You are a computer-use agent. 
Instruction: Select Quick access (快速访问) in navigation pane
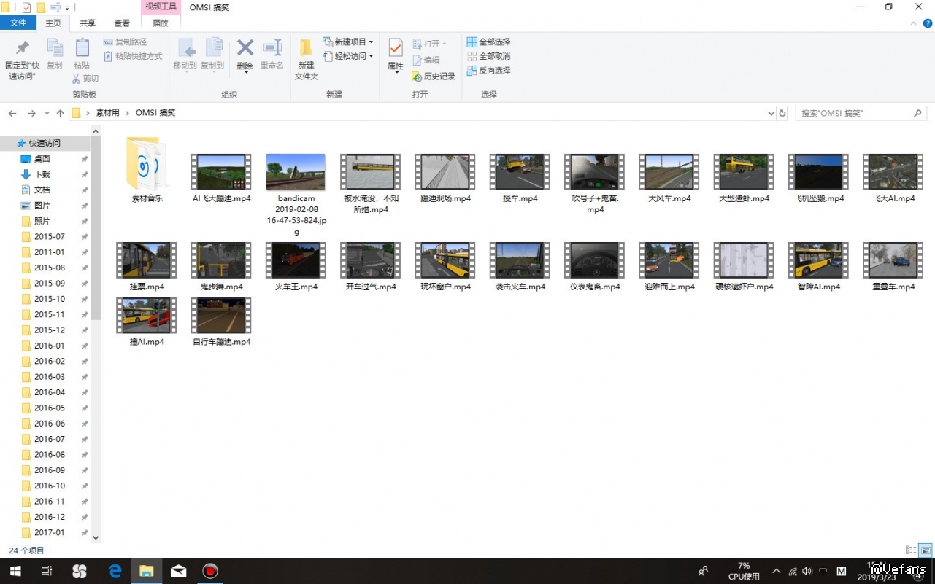click(45, 143)
